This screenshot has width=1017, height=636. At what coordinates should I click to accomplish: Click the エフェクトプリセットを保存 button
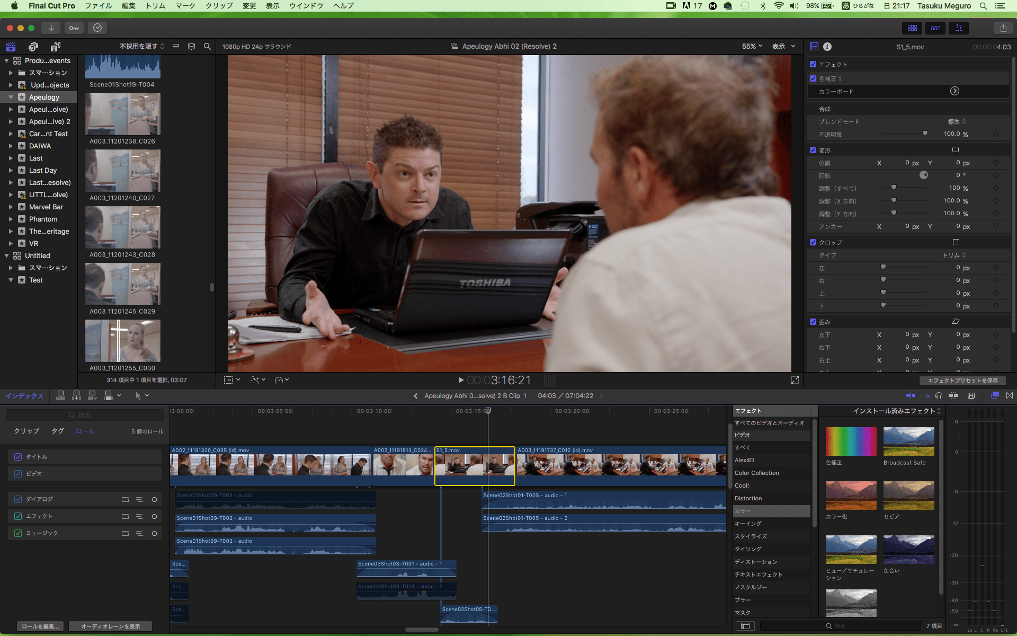963,380
